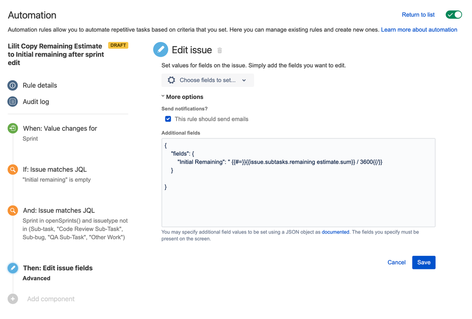Click the trash icon next to Edit issue
The width and height of the screenshot is (472, 319).
220,50
